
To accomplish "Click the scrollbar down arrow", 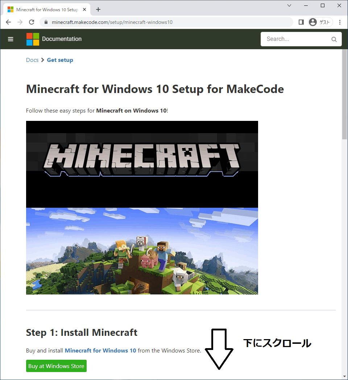I will pyautogui.click(x=345, y=377).
